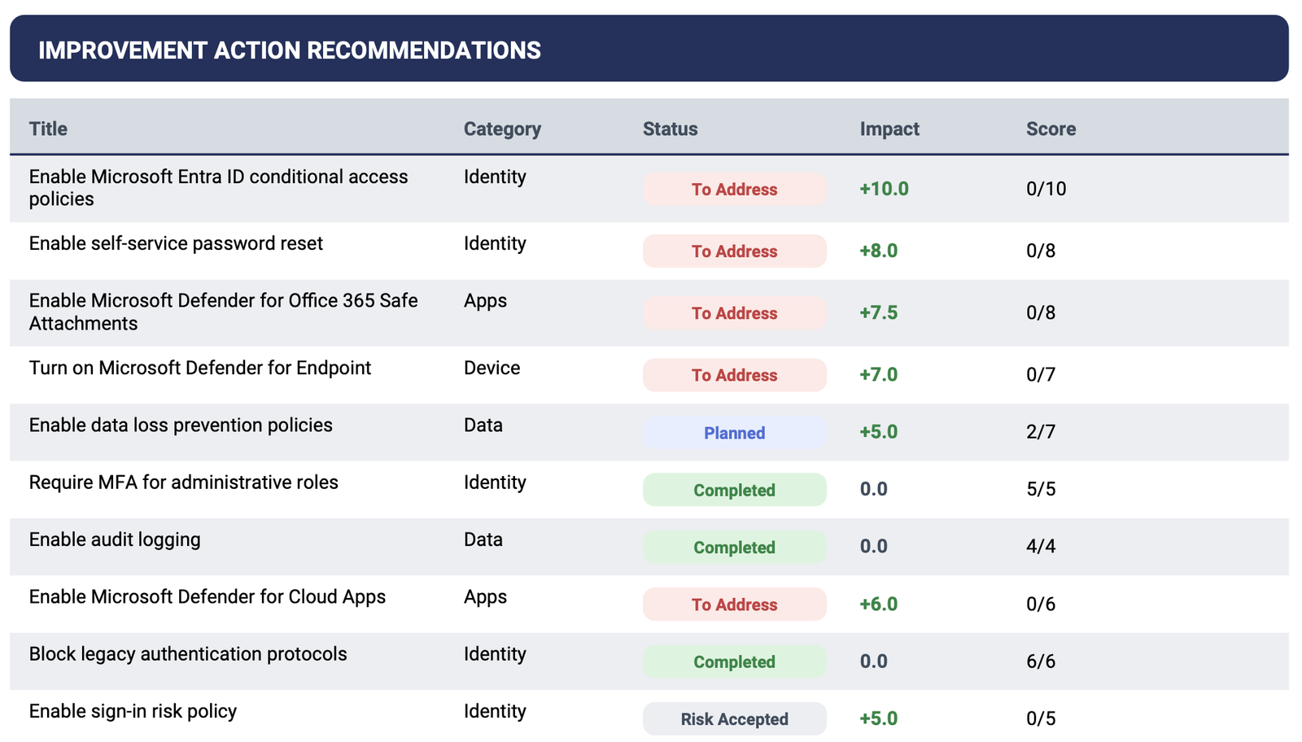Click To Address badge for self-service password reset
Image resolution: width=1302 pixels, height=742 pixels.
click(735, 251)
